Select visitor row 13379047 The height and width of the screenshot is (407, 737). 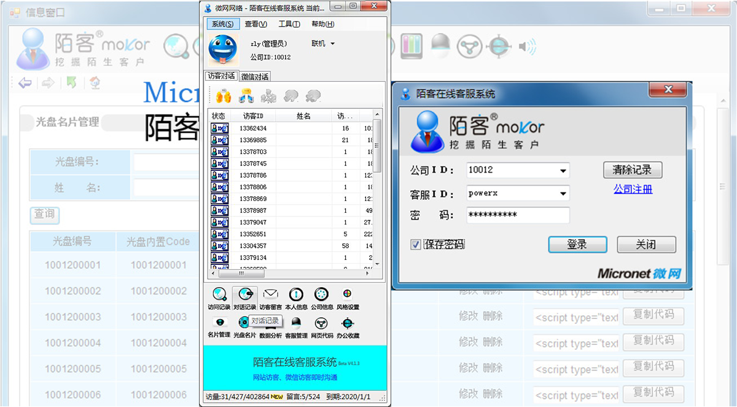pyautogui.click(x=292, y=222)
